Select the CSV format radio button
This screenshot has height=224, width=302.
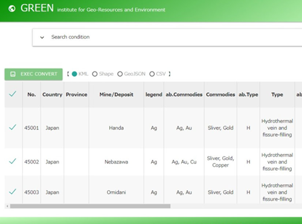pos(152,74)
